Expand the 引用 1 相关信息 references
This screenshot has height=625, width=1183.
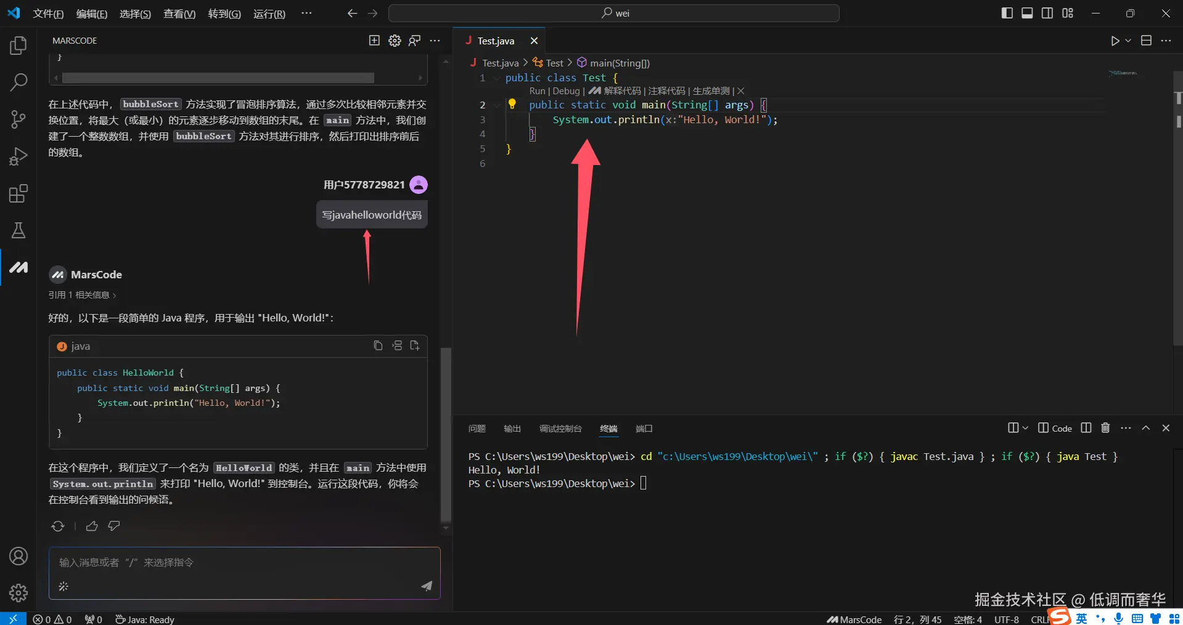[x=82, y=295]
